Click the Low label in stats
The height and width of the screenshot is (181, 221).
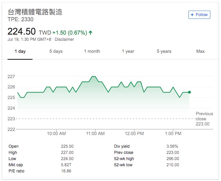tap(12, 159)
